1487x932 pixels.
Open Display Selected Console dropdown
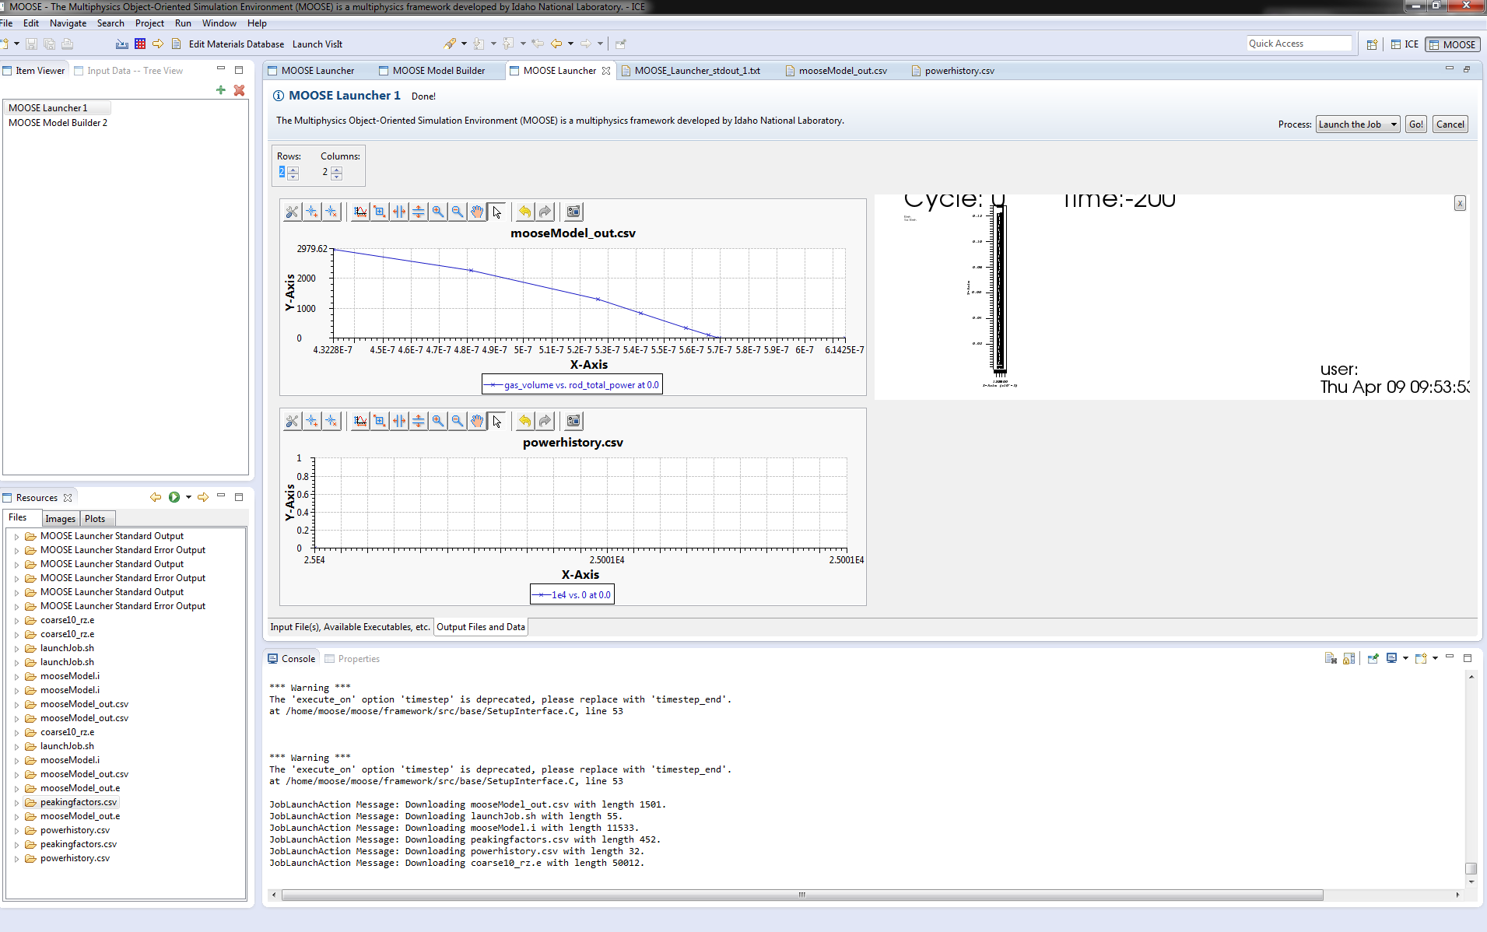click(1405, 658)
